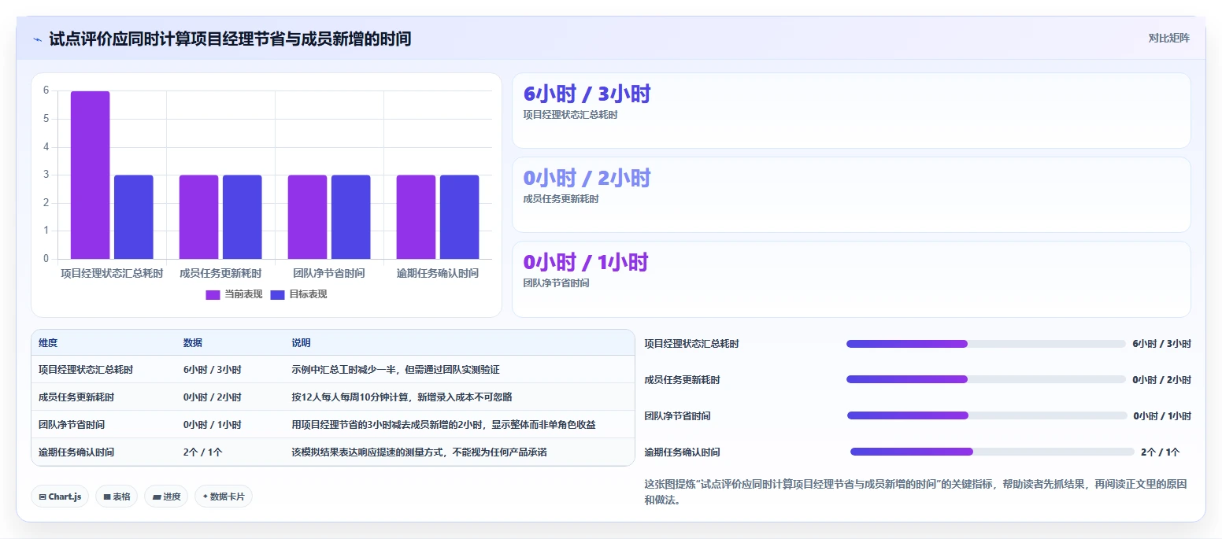1222x539 pixels.
Task: Click the chart axis label 团队净节省时间
Action: 329,274
